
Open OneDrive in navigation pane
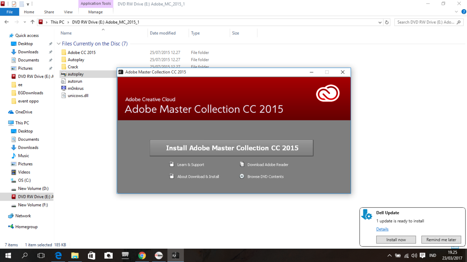(x=24, y=112)
